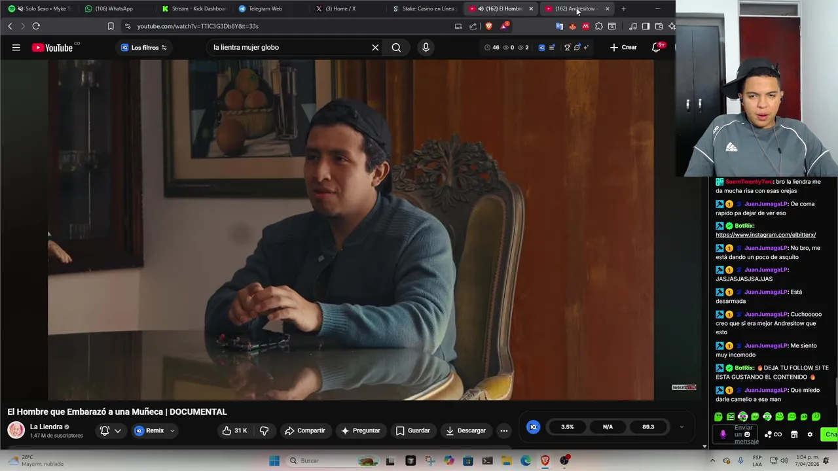
Task: Open the chat shop storefront icon
Action: 794,434
